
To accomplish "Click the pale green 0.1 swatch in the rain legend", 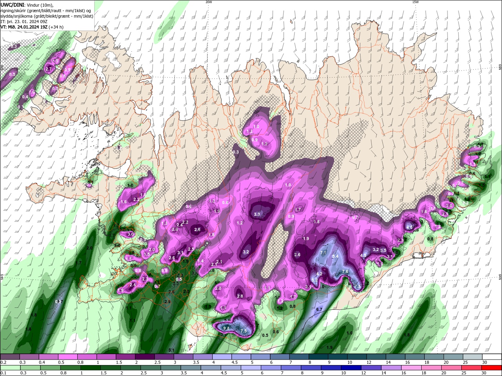I will [10, 368].
